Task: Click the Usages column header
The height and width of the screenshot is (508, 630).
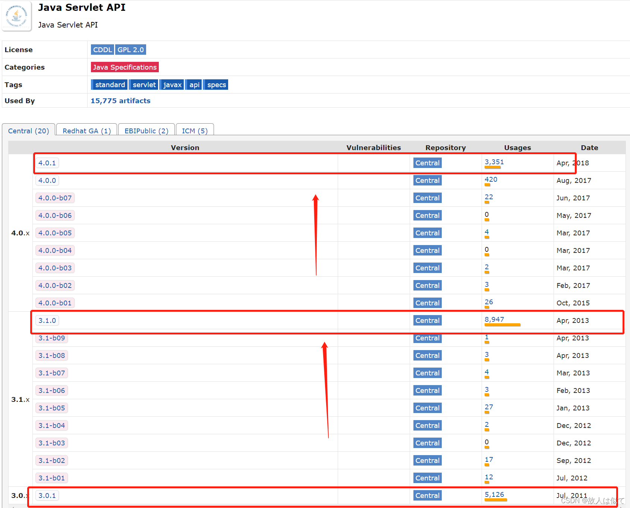Action: tap(517, 147)
